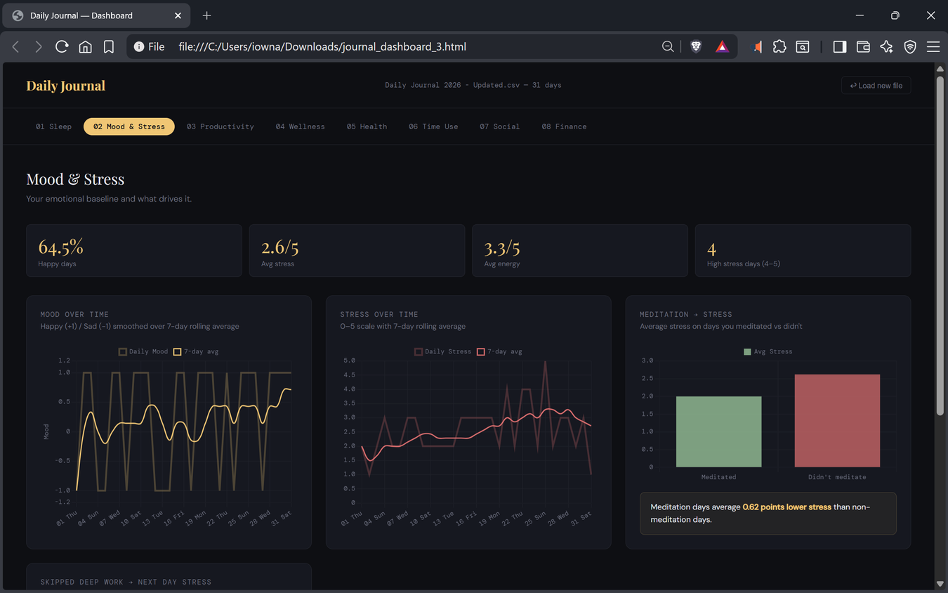Image resolution: width=948 pixels, height=593 pixels.
Task: Open the 05 Health tab
Action: (x=367, y=126)
